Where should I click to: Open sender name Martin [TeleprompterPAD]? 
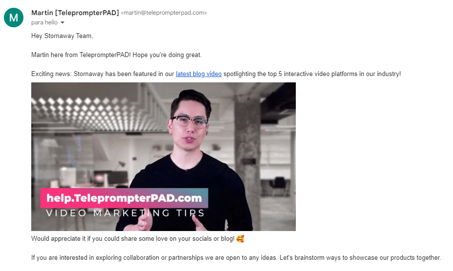pos(75,13)
